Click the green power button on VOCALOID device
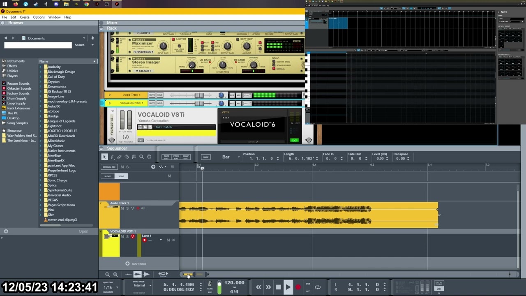 pos(294,140)
